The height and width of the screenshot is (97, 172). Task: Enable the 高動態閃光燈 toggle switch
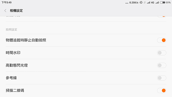click(162, 65)
